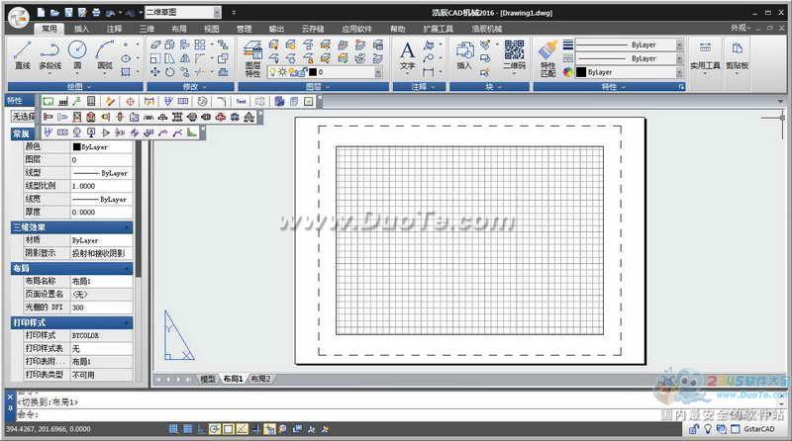792x441 pixels.
Task: Select the 圆弧 (Arc) drawing tool
Action: (104, 55)
